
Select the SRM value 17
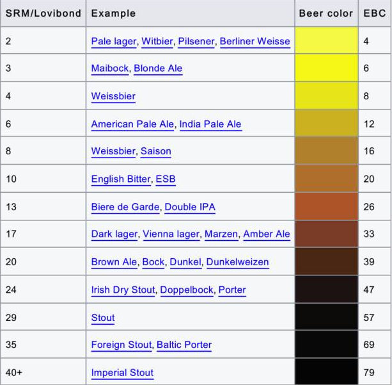11,234
